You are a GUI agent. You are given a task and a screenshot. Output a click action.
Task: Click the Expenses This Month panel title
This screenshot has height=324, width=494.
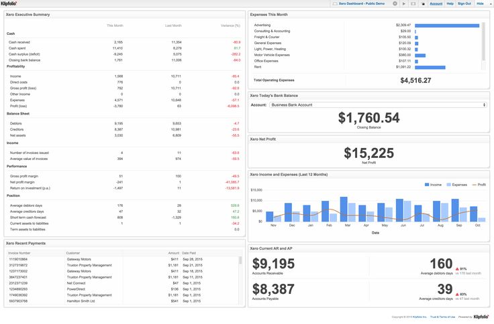(268, 15)
